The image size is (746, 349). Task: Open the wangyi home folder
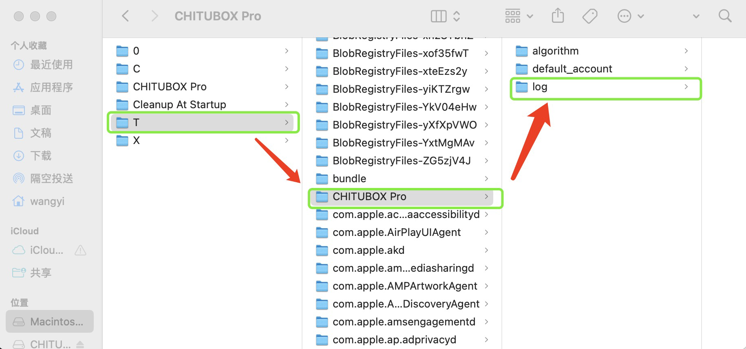[x=50, y=201]
